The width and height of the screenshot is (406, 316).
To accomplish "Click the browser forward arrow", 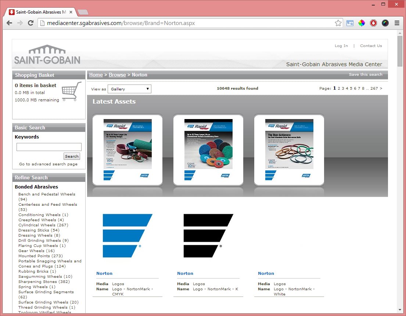I will click(x=20, y=23).
